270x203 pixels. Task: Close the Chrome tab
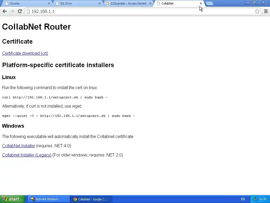(x=49, y=3)
